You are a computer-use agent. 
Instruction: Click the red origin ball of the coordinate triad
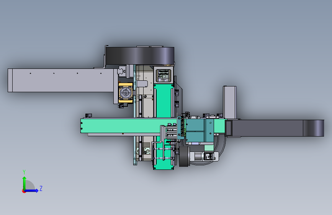click(x=24, y=191)
